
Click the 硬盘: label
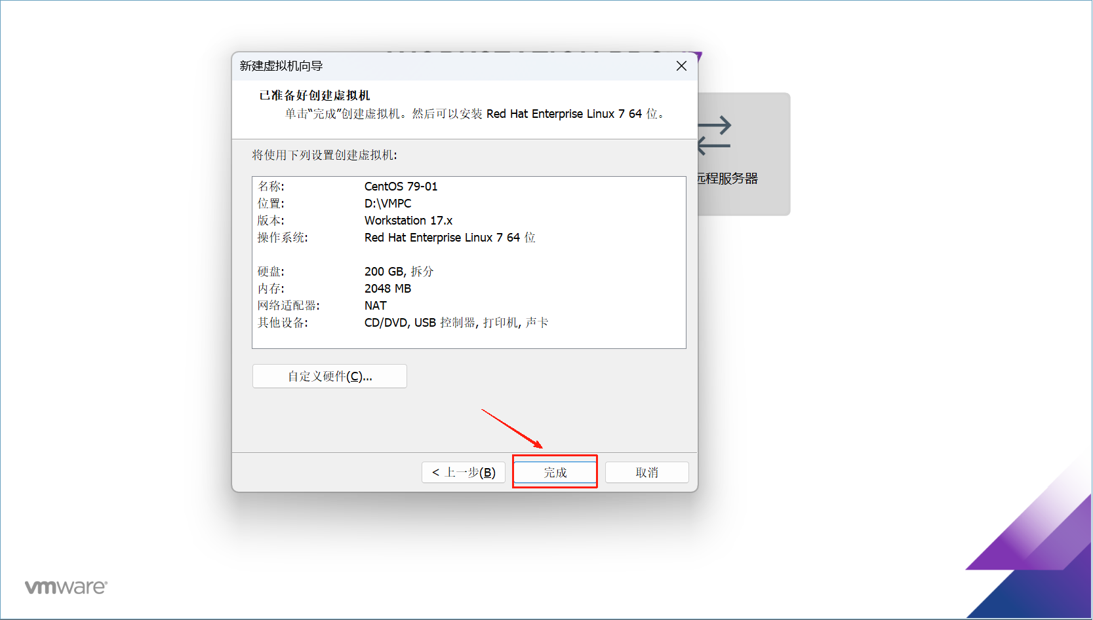pos(271,272)
